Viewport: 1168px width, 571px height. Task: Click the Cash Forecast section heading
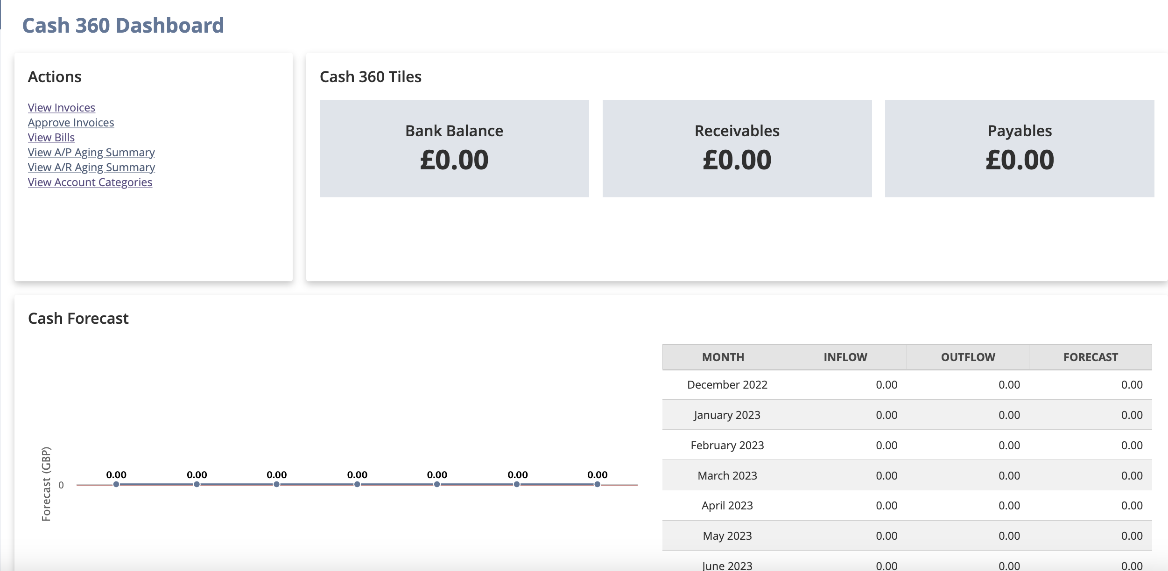78,318
